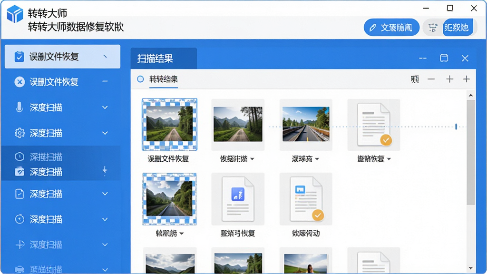The width and height of the screenshot is (487, 274).
Task: Select the checkered-border dirt road photo thumbnail
Action: click(x=170, y=125)
